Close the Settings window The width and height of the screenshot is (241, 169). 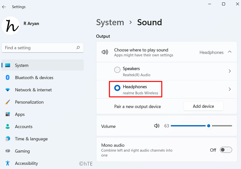point(238,4)
